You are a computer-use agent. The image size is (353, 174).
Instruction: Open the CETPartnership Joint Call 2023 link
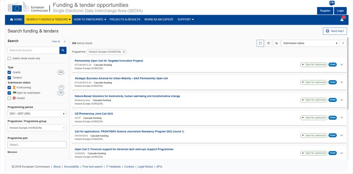[x=94, y=114]
